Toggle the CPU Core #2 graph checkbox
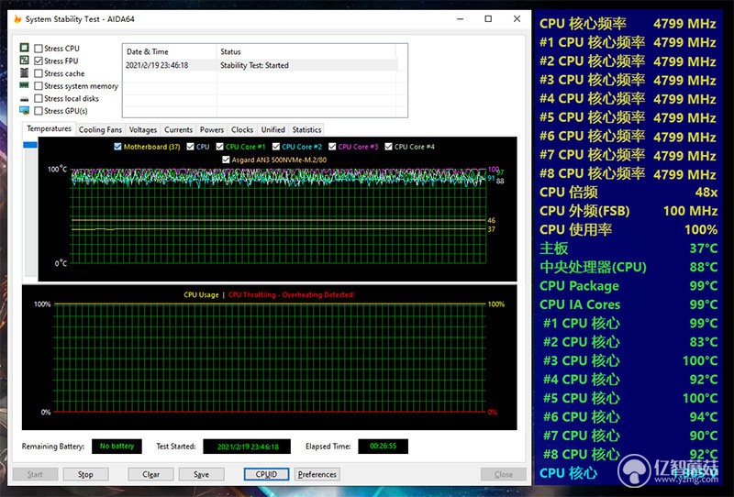This screenshot has width=734, height=497. [276, 147]
